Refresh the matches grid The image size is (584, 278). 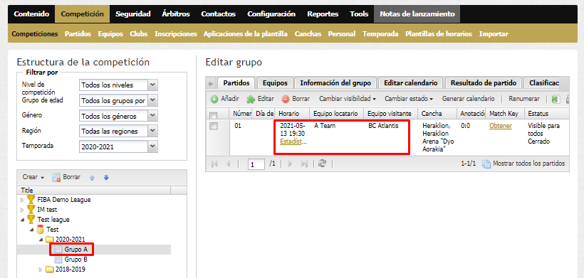[x=322, y=164]
